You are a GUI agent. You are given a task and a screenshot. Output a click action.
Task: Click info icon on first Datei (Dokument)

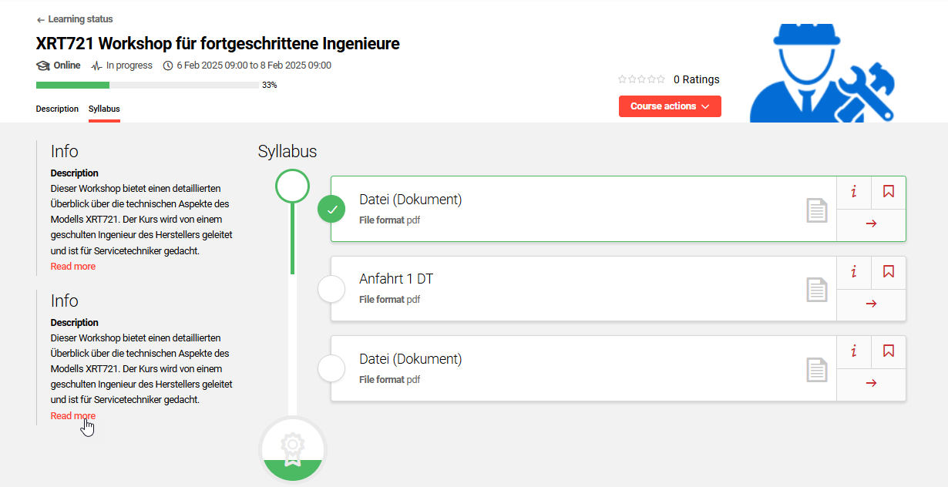(x=854, y=192)
